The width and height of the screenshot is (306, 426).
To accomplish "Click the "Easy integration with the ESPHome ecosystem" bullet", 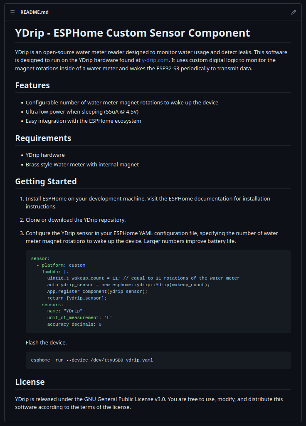I will [84, 121].
